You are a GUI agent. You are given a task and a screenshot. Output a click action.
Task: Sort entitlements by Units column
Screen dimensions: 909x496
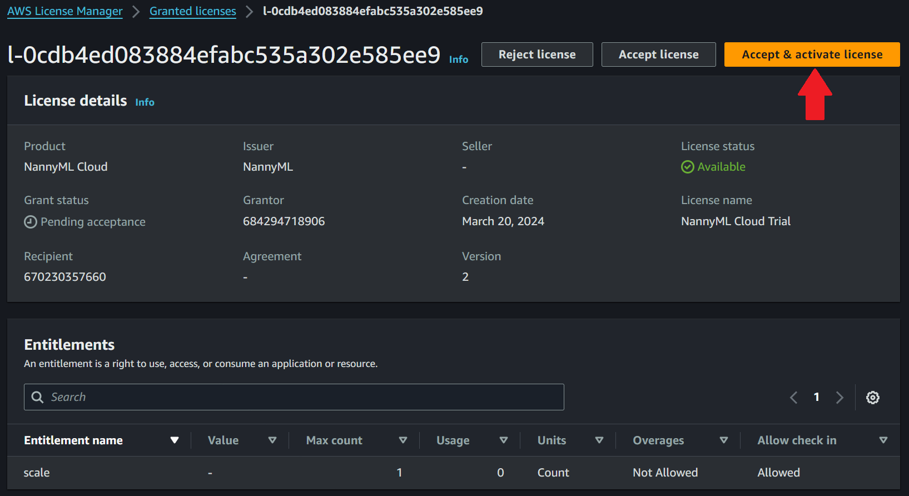[x=599, y=440]
